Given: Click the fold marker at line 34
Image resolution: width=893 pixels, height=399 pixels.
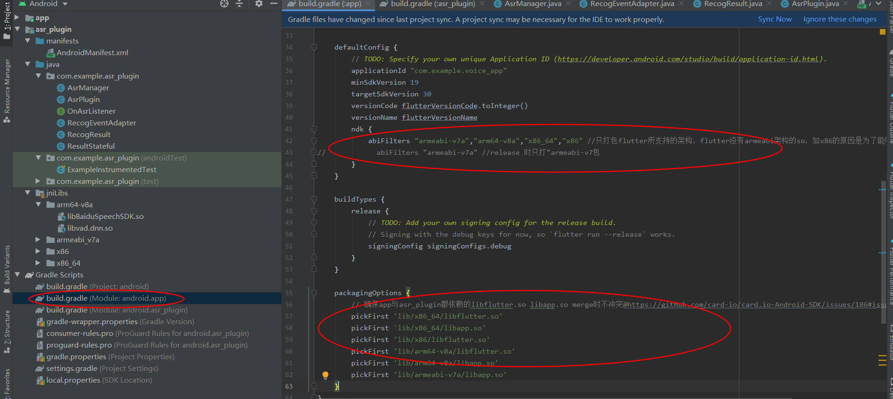Looking at the screenshot, I should [314, 47].
